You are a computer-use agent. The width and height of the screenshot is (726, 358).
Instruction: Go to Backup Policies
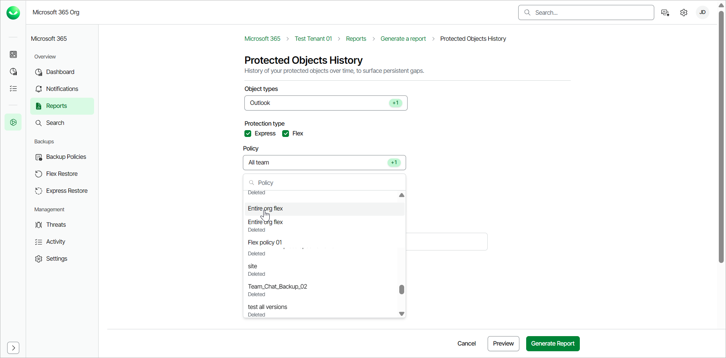coord(62,157)
